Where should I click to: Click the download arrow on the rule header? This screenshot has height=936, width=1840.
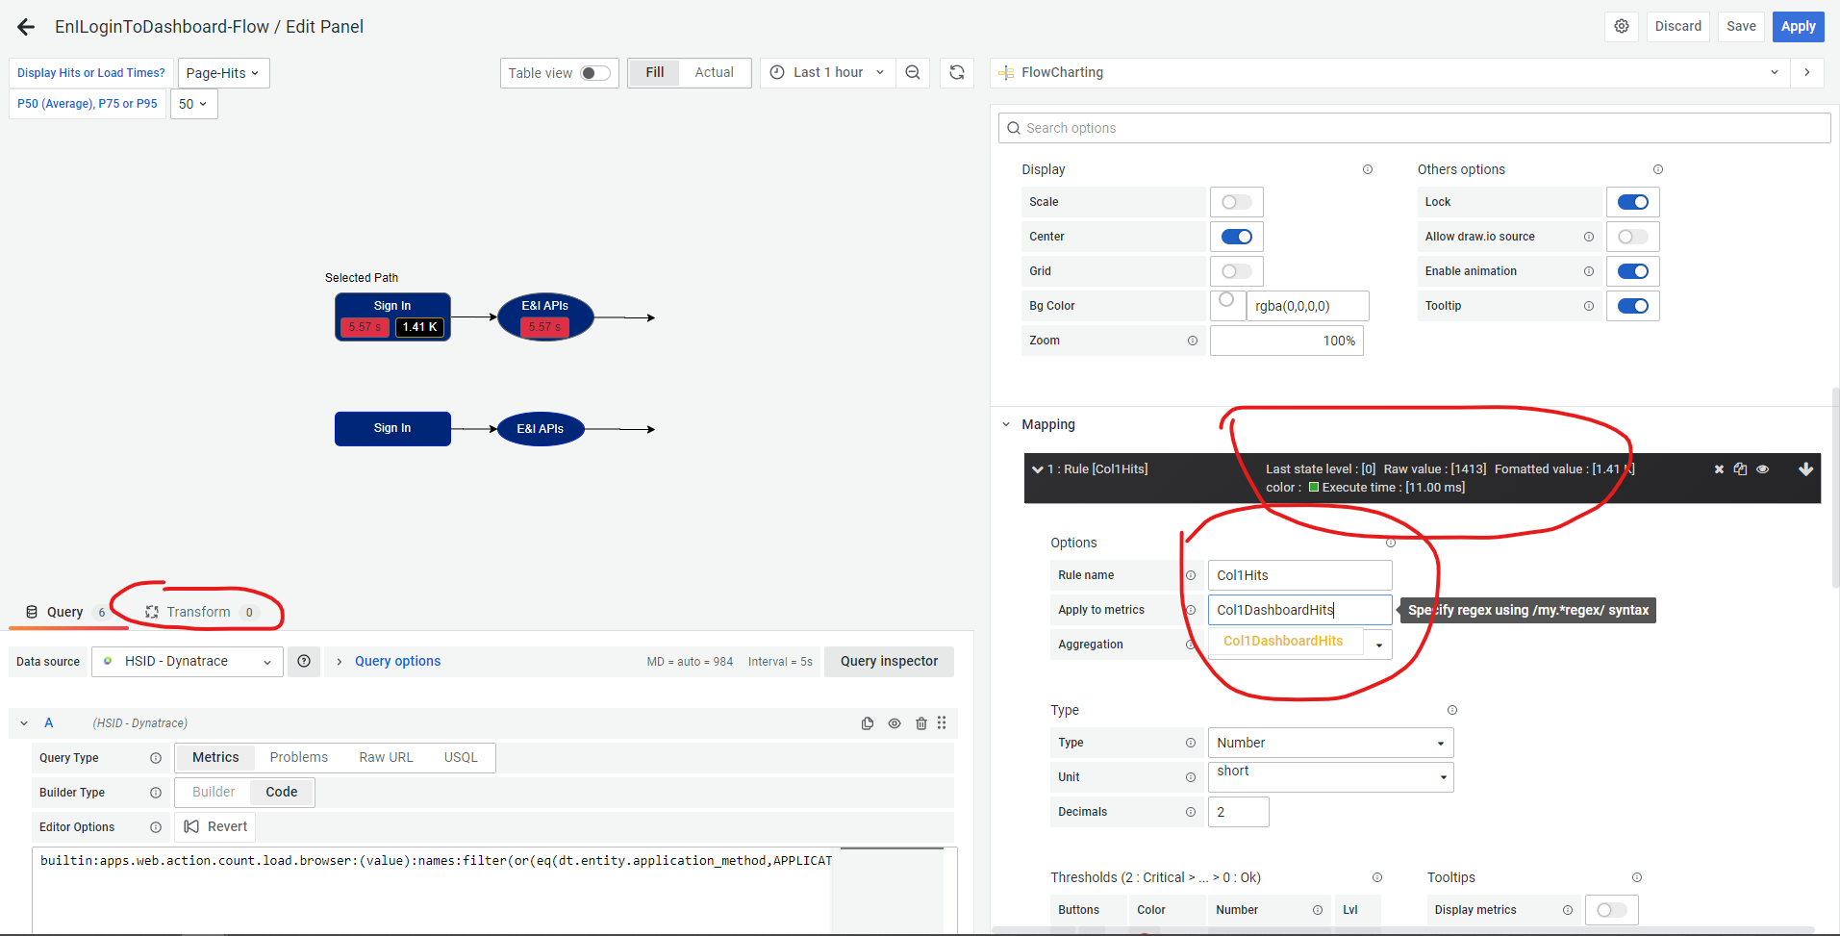[1806, 468]
